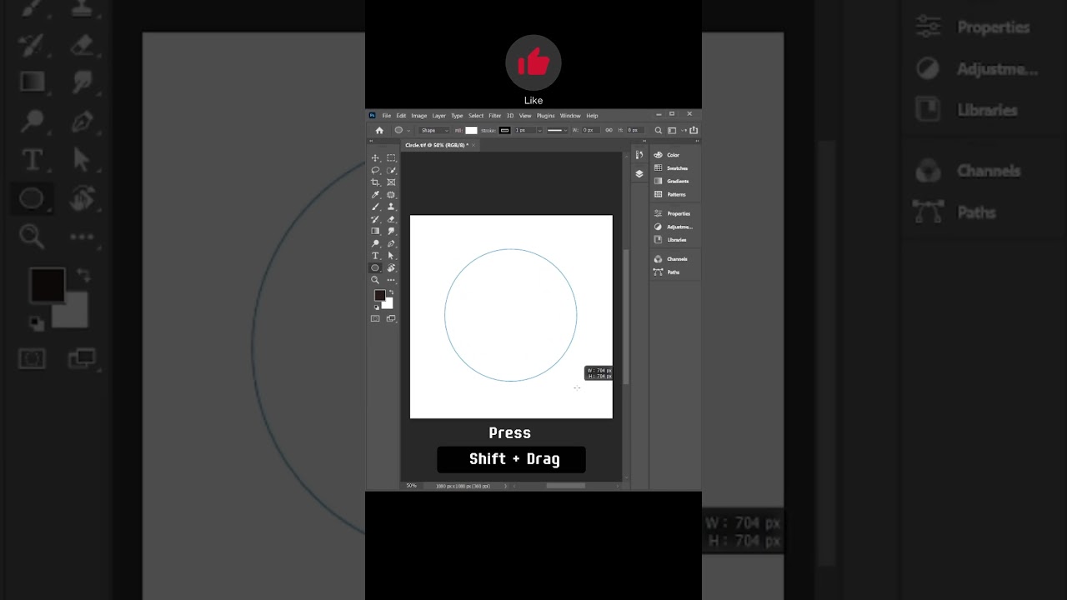The width and height of the screenshot is (1067, 600).
Task: Select the Horizontal Type tool
Action: click(x=375, y=255)
